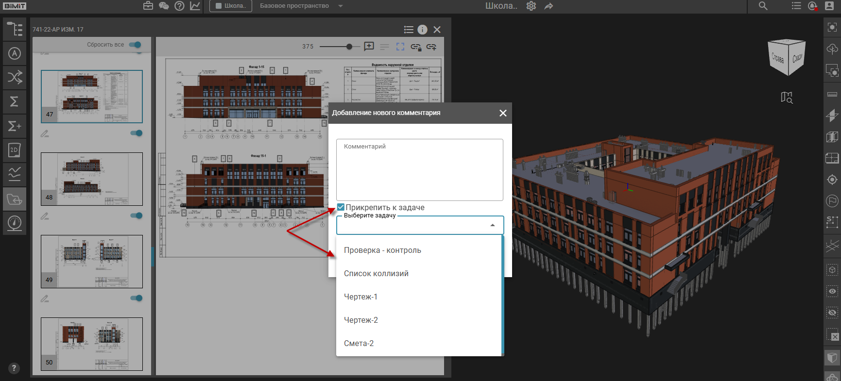
Task: Select 'Смета-2' from the task list
Action: tap(419, 344)
